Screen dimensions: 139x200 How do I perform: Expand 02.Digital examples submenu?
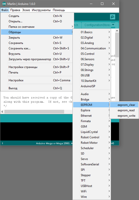point(92,37)
